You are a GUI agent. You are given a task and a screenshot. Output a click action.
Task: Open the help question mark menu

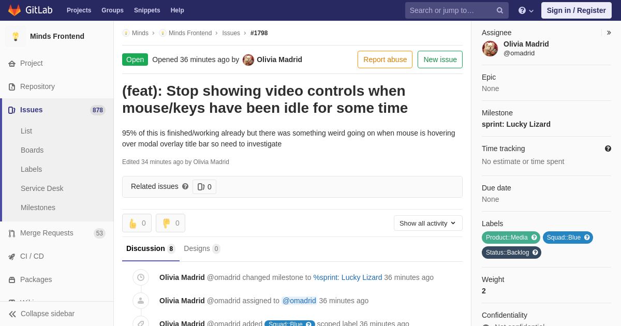coord(526,10)
